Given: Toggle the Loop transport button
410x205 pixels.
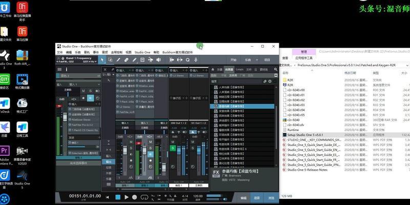Looking at the screenshot, I should pos(145,197).
